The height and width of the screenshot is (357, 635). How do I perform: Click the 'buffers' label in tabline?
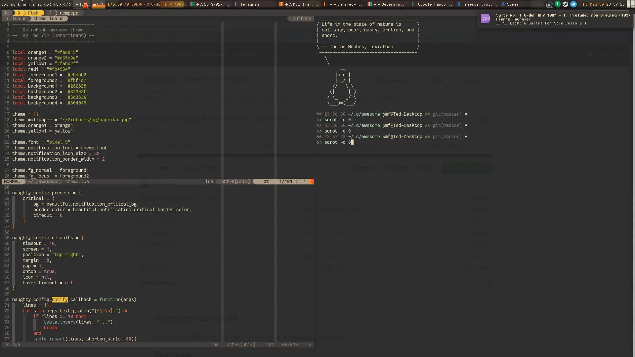tap(301, 19)
